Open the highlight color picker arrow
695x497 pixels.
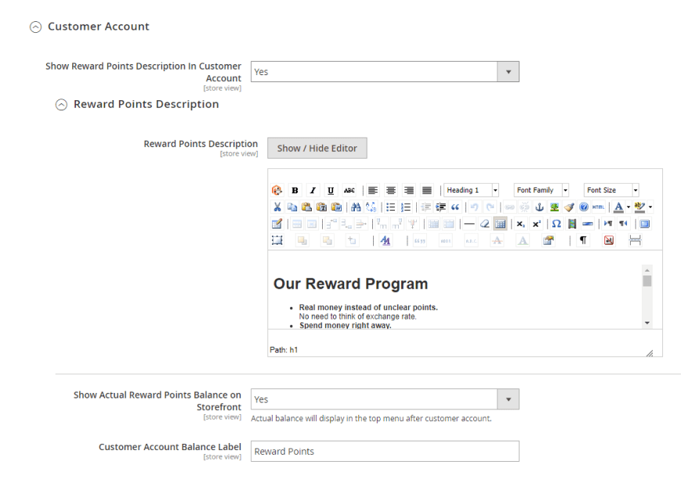pos(650,207)
